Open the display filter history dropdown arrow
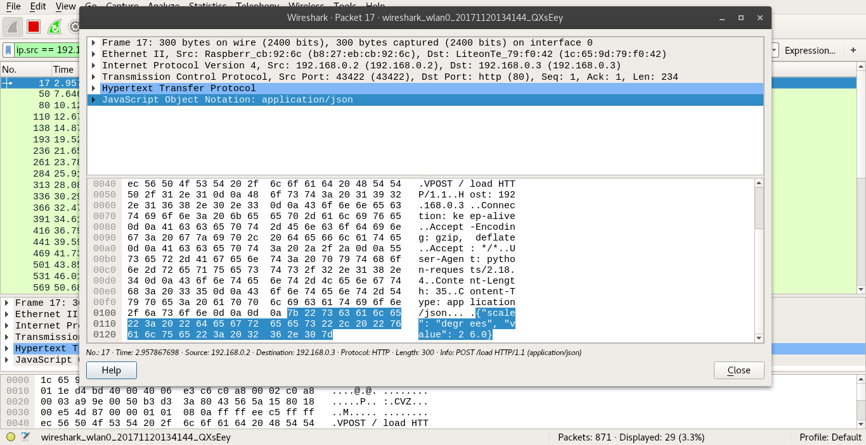This screenshot has height=445, width=866. (x=775, y=50)
